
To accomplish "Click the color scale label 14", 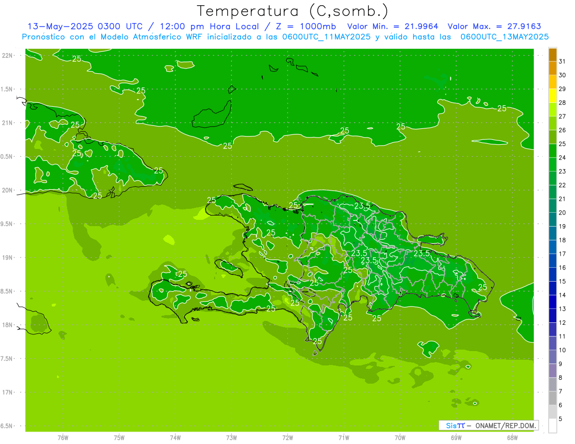I will [x=562, y=295].
